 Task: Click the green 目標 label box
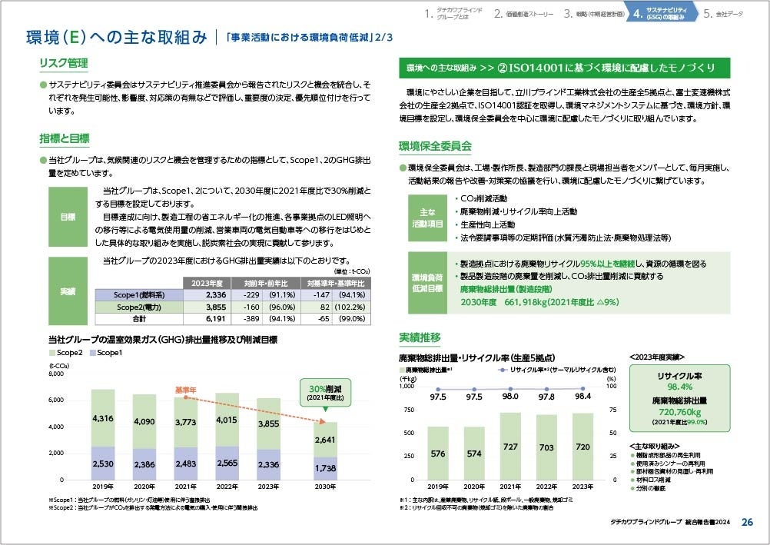(68, 217)
